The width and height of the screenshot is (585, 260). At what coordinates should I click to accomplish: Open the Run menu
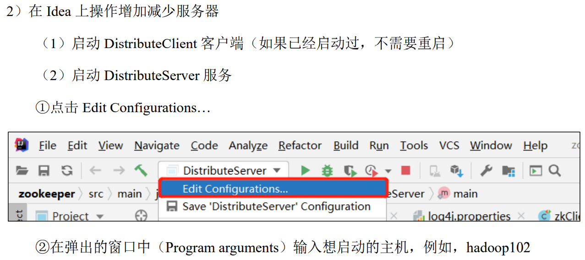tap(379, 146)
